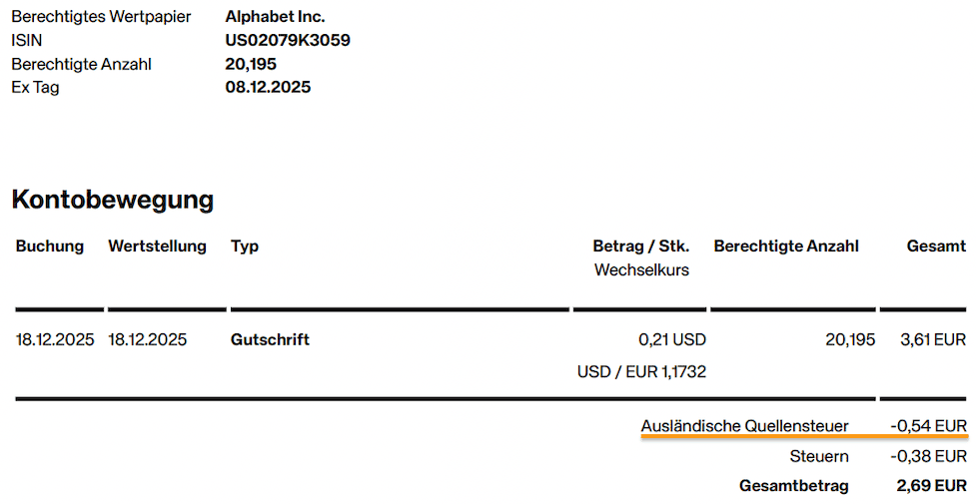Click the Berechtigte Anzahl value in the header section

(x=251, y=64)
